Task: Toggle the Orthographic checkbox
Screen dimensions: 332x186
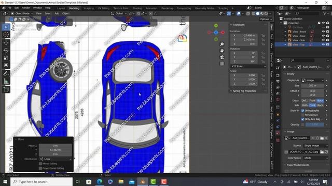Action: click(x=303, y=111)
